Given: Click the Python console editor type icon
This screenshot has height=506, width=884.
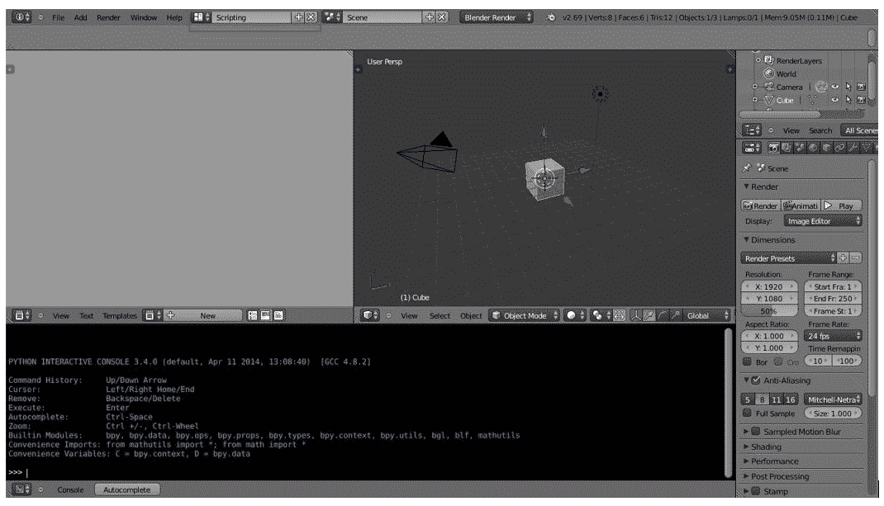Looking at the screenshot, I should [x=21, y=489].
